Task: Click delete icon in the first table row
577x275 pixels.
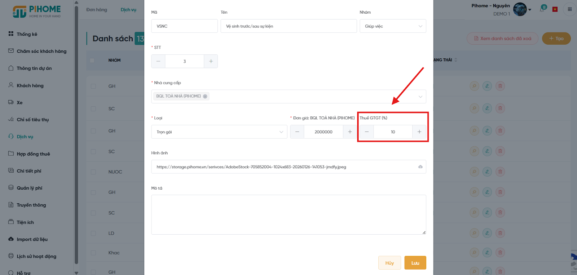Action: pos(500,86)
